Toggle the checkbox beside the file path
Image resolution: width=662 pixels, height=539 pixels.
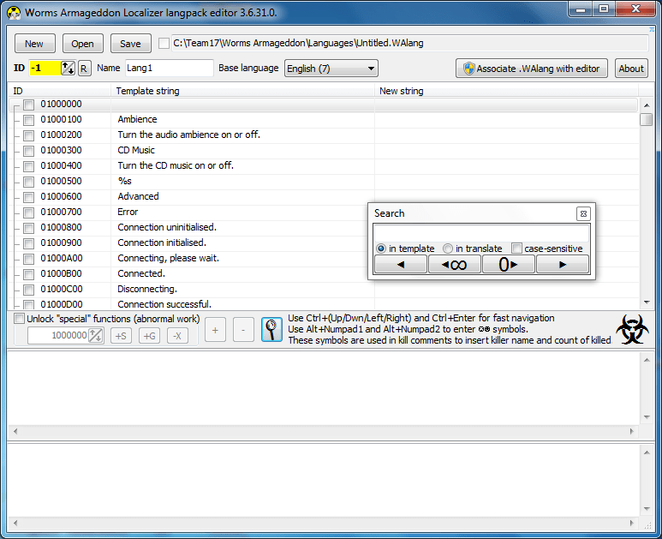pos(164,43)
